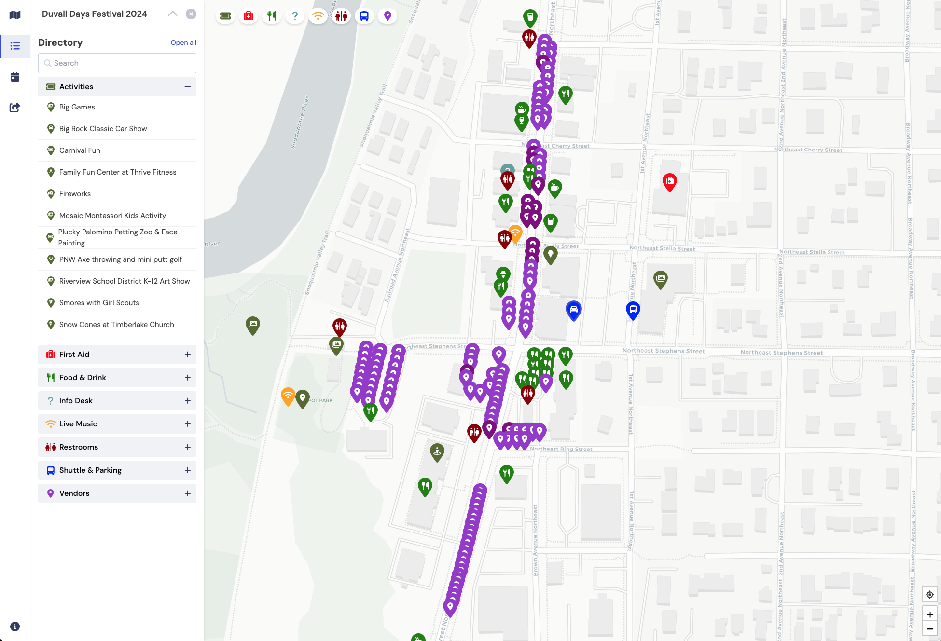Expand the Vendors category
This screenshot has height=641, width=941.
point(187,493)
